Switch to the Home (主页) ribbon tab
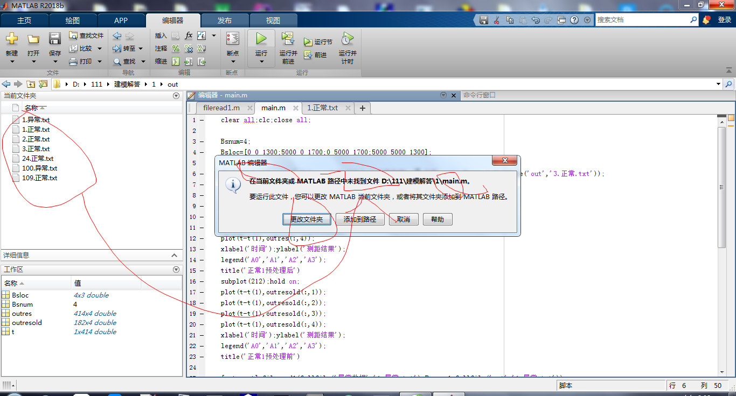The image size is (736, 396). (x=24, y=20)
